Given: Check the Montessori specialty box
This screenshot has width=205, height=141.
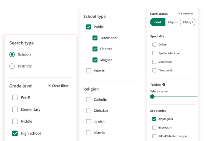Looking at the screenshot, I should click(154, 62).
